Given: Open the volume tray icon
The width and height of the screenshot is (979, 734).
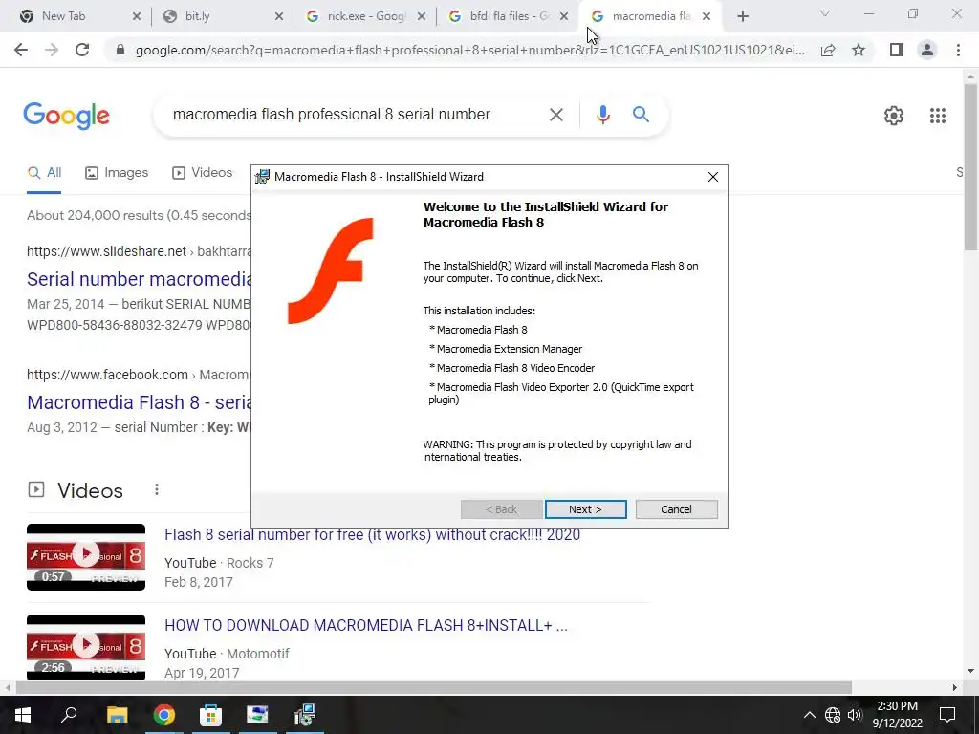Looking at the screenshot, I should (x=854, y=715).
